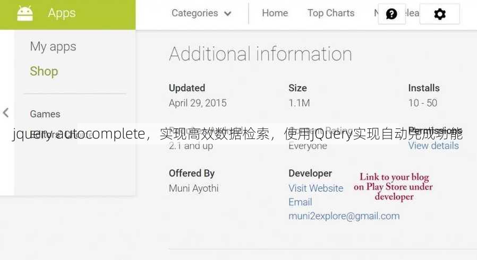This screenshot has width=477, height=260.
Task: Click the 2.1 and up Android version
Action: point(191,146)
